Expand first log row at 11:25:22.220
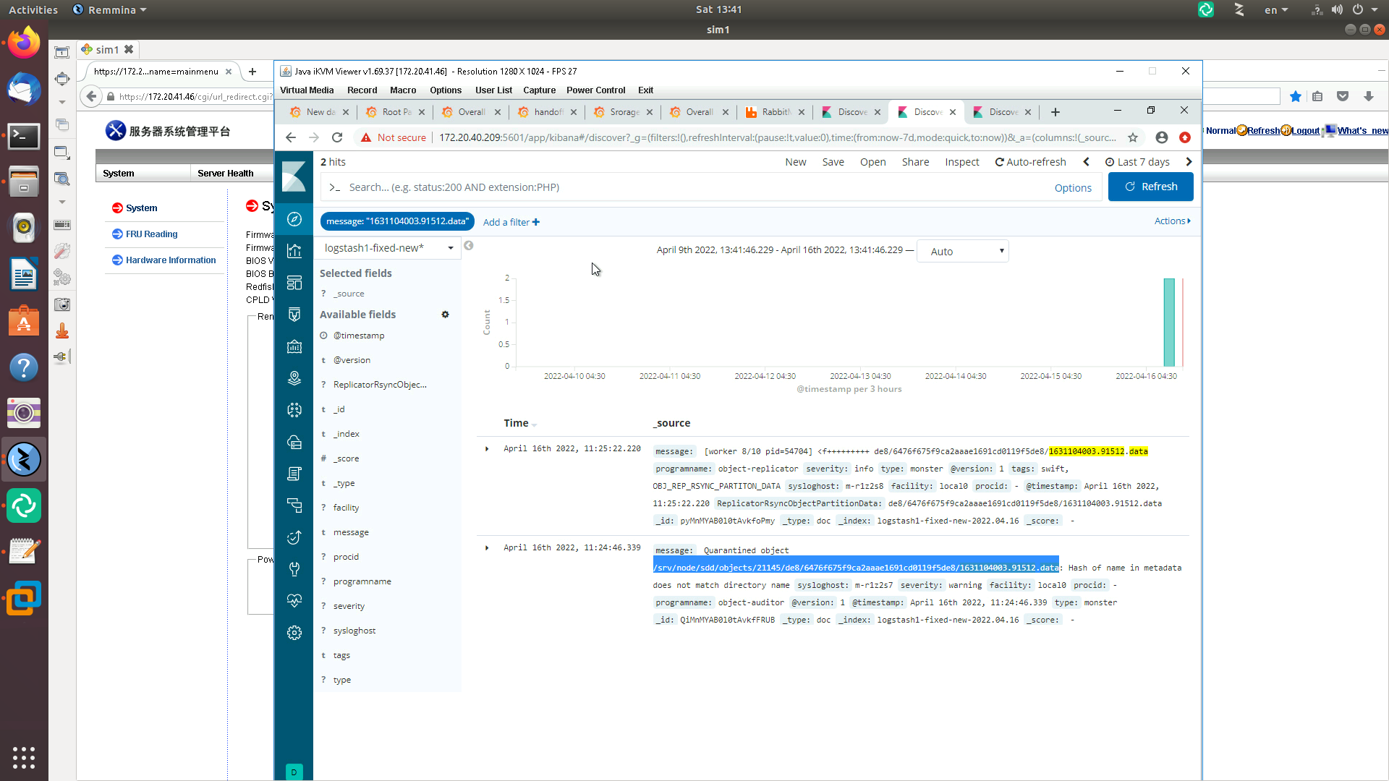The width and height of the screenshot is (1389, 781). click(487, 449)
